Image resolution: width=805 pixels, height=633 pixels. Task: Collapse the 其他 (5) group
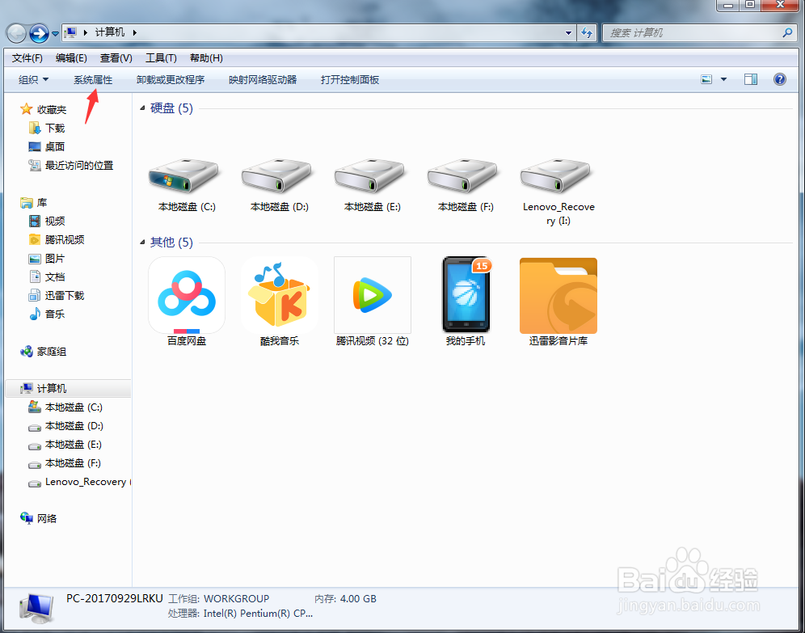coord(142,242)
